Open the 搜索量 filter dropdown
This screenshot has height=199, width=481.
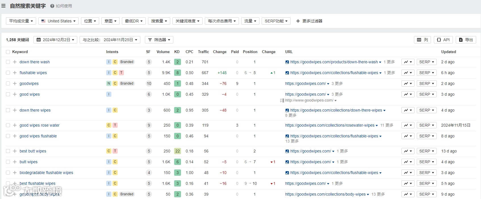point(159,21)
